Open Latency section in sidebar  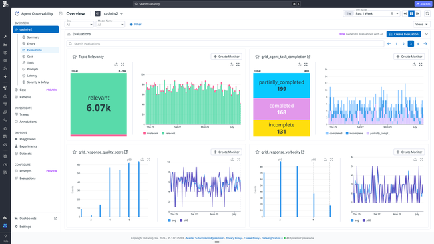tap(32, 76)
